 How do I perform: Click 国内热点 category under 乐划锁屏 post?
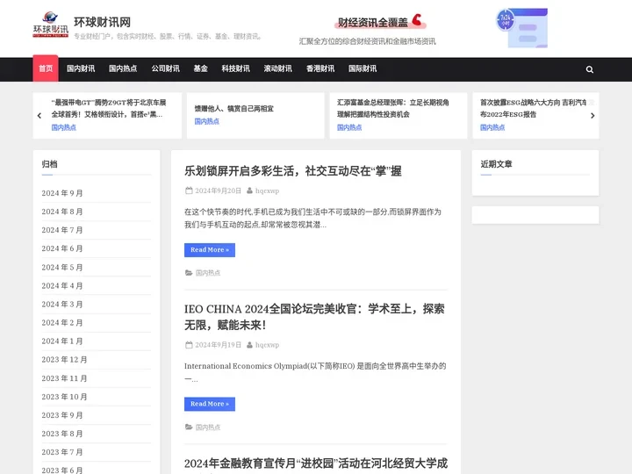208,273
